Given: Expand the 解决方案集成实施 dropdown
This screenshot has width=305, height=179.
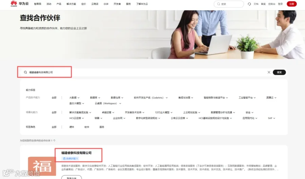Looking at the screenshot, I should tap(80, 112).
